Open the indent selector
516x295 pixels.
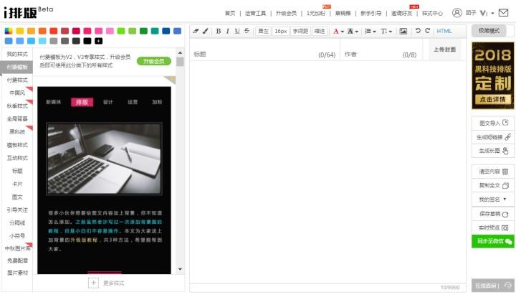[x=320, y=31]
